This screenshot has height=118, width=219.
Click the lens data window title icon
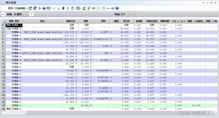coord(3,3)
